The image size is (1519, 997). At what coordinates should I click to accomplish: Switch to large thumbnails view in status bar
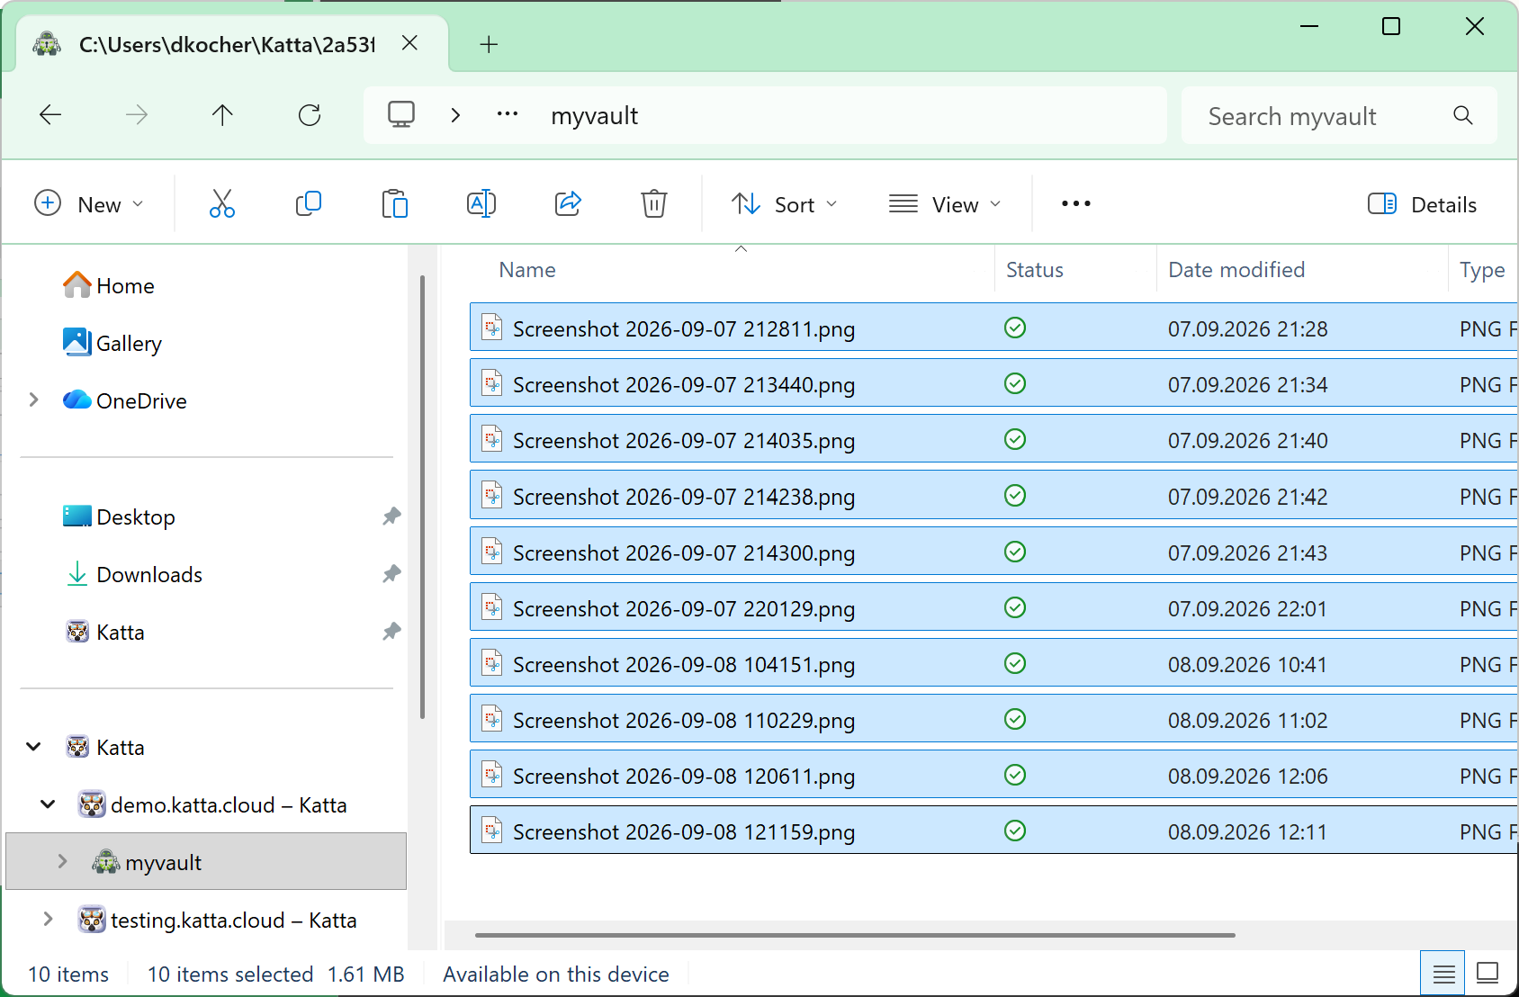pos(1488,974)
